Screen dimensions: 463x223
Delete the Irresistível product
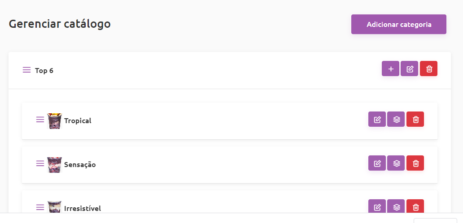[x=415, y=206]
